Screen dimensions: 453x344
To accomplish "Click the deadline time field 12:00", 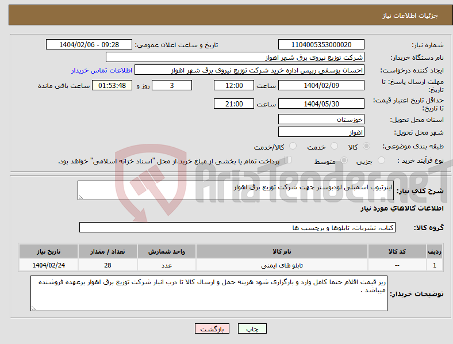I will [234, 86].
